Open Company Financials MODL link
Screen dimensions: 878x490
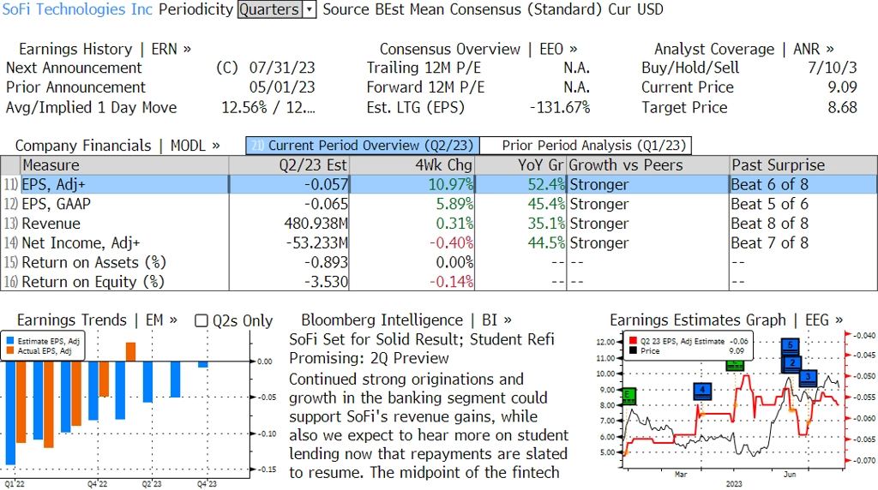pos(117,146)
